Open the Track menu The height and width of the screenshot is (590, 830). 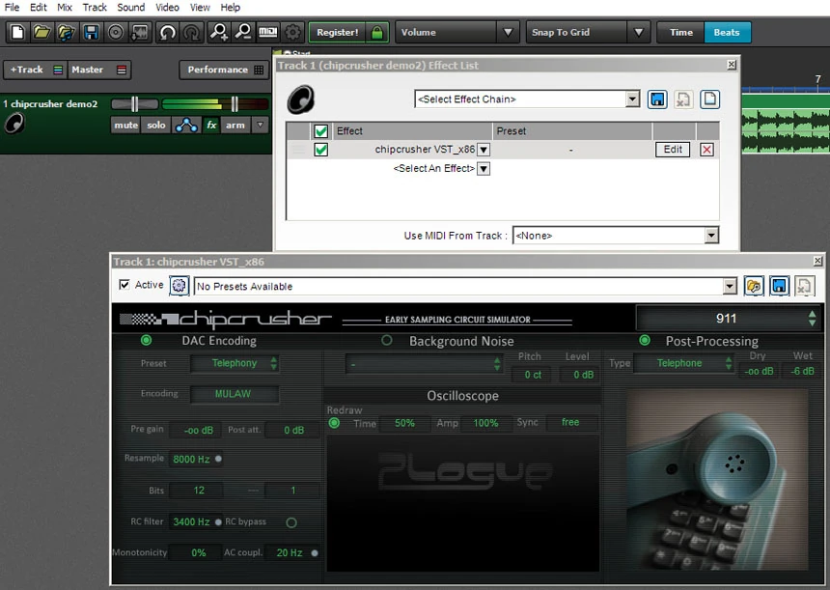coord(95,8)
